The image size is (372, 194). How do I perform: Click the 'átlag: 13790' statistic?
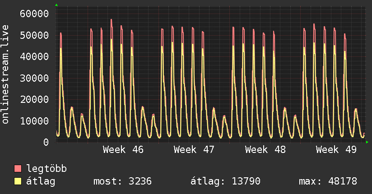point(225,181)
